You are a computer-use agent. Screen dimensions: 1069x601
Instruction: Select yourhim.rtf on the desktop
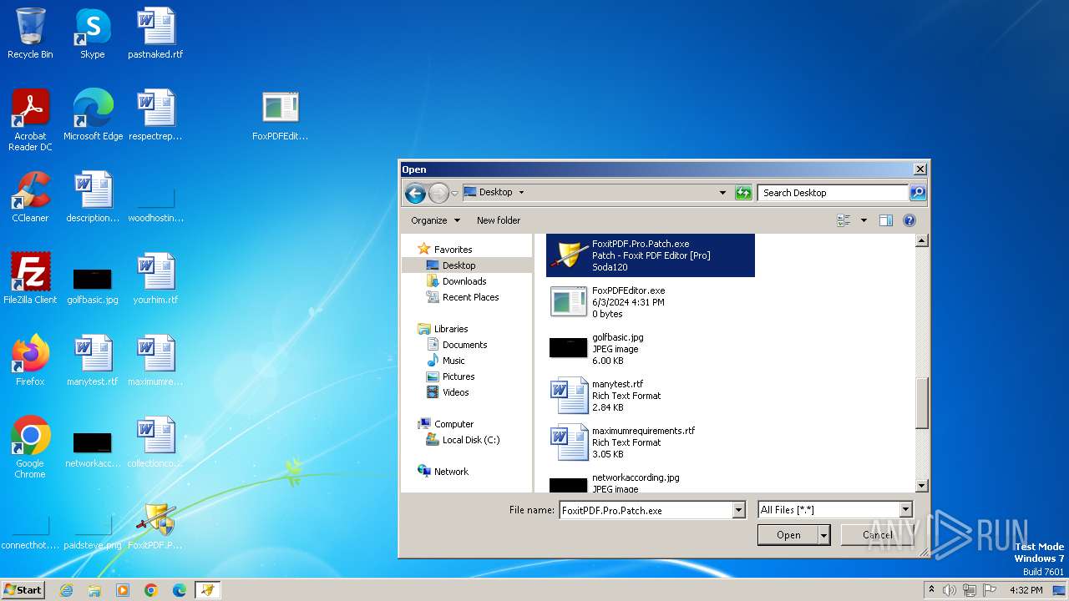tap(155, 279)
